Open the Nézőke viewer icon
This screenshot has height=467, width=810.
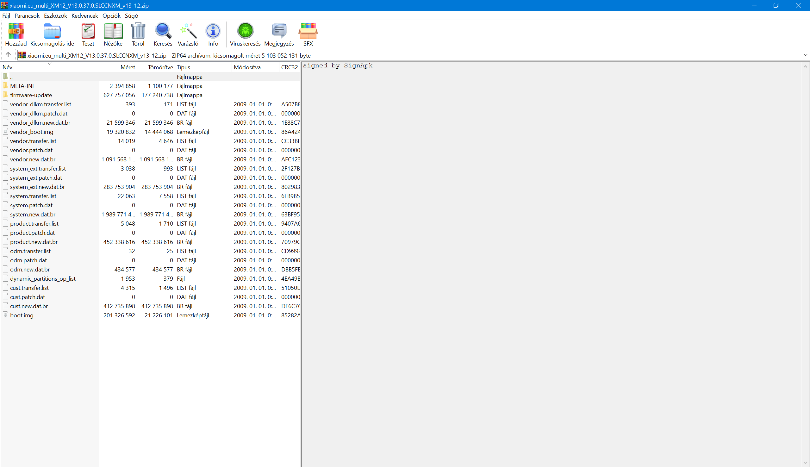point(113,31)
